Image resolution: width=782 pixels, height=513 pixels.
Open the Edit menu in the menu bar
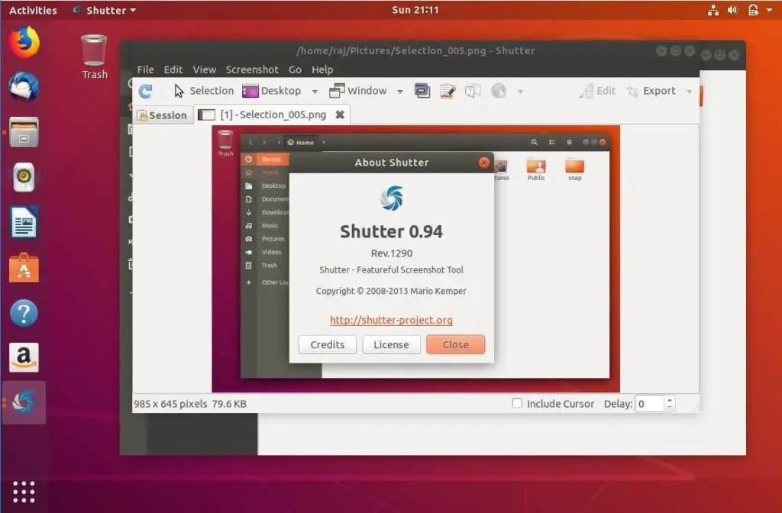(173, 69)
